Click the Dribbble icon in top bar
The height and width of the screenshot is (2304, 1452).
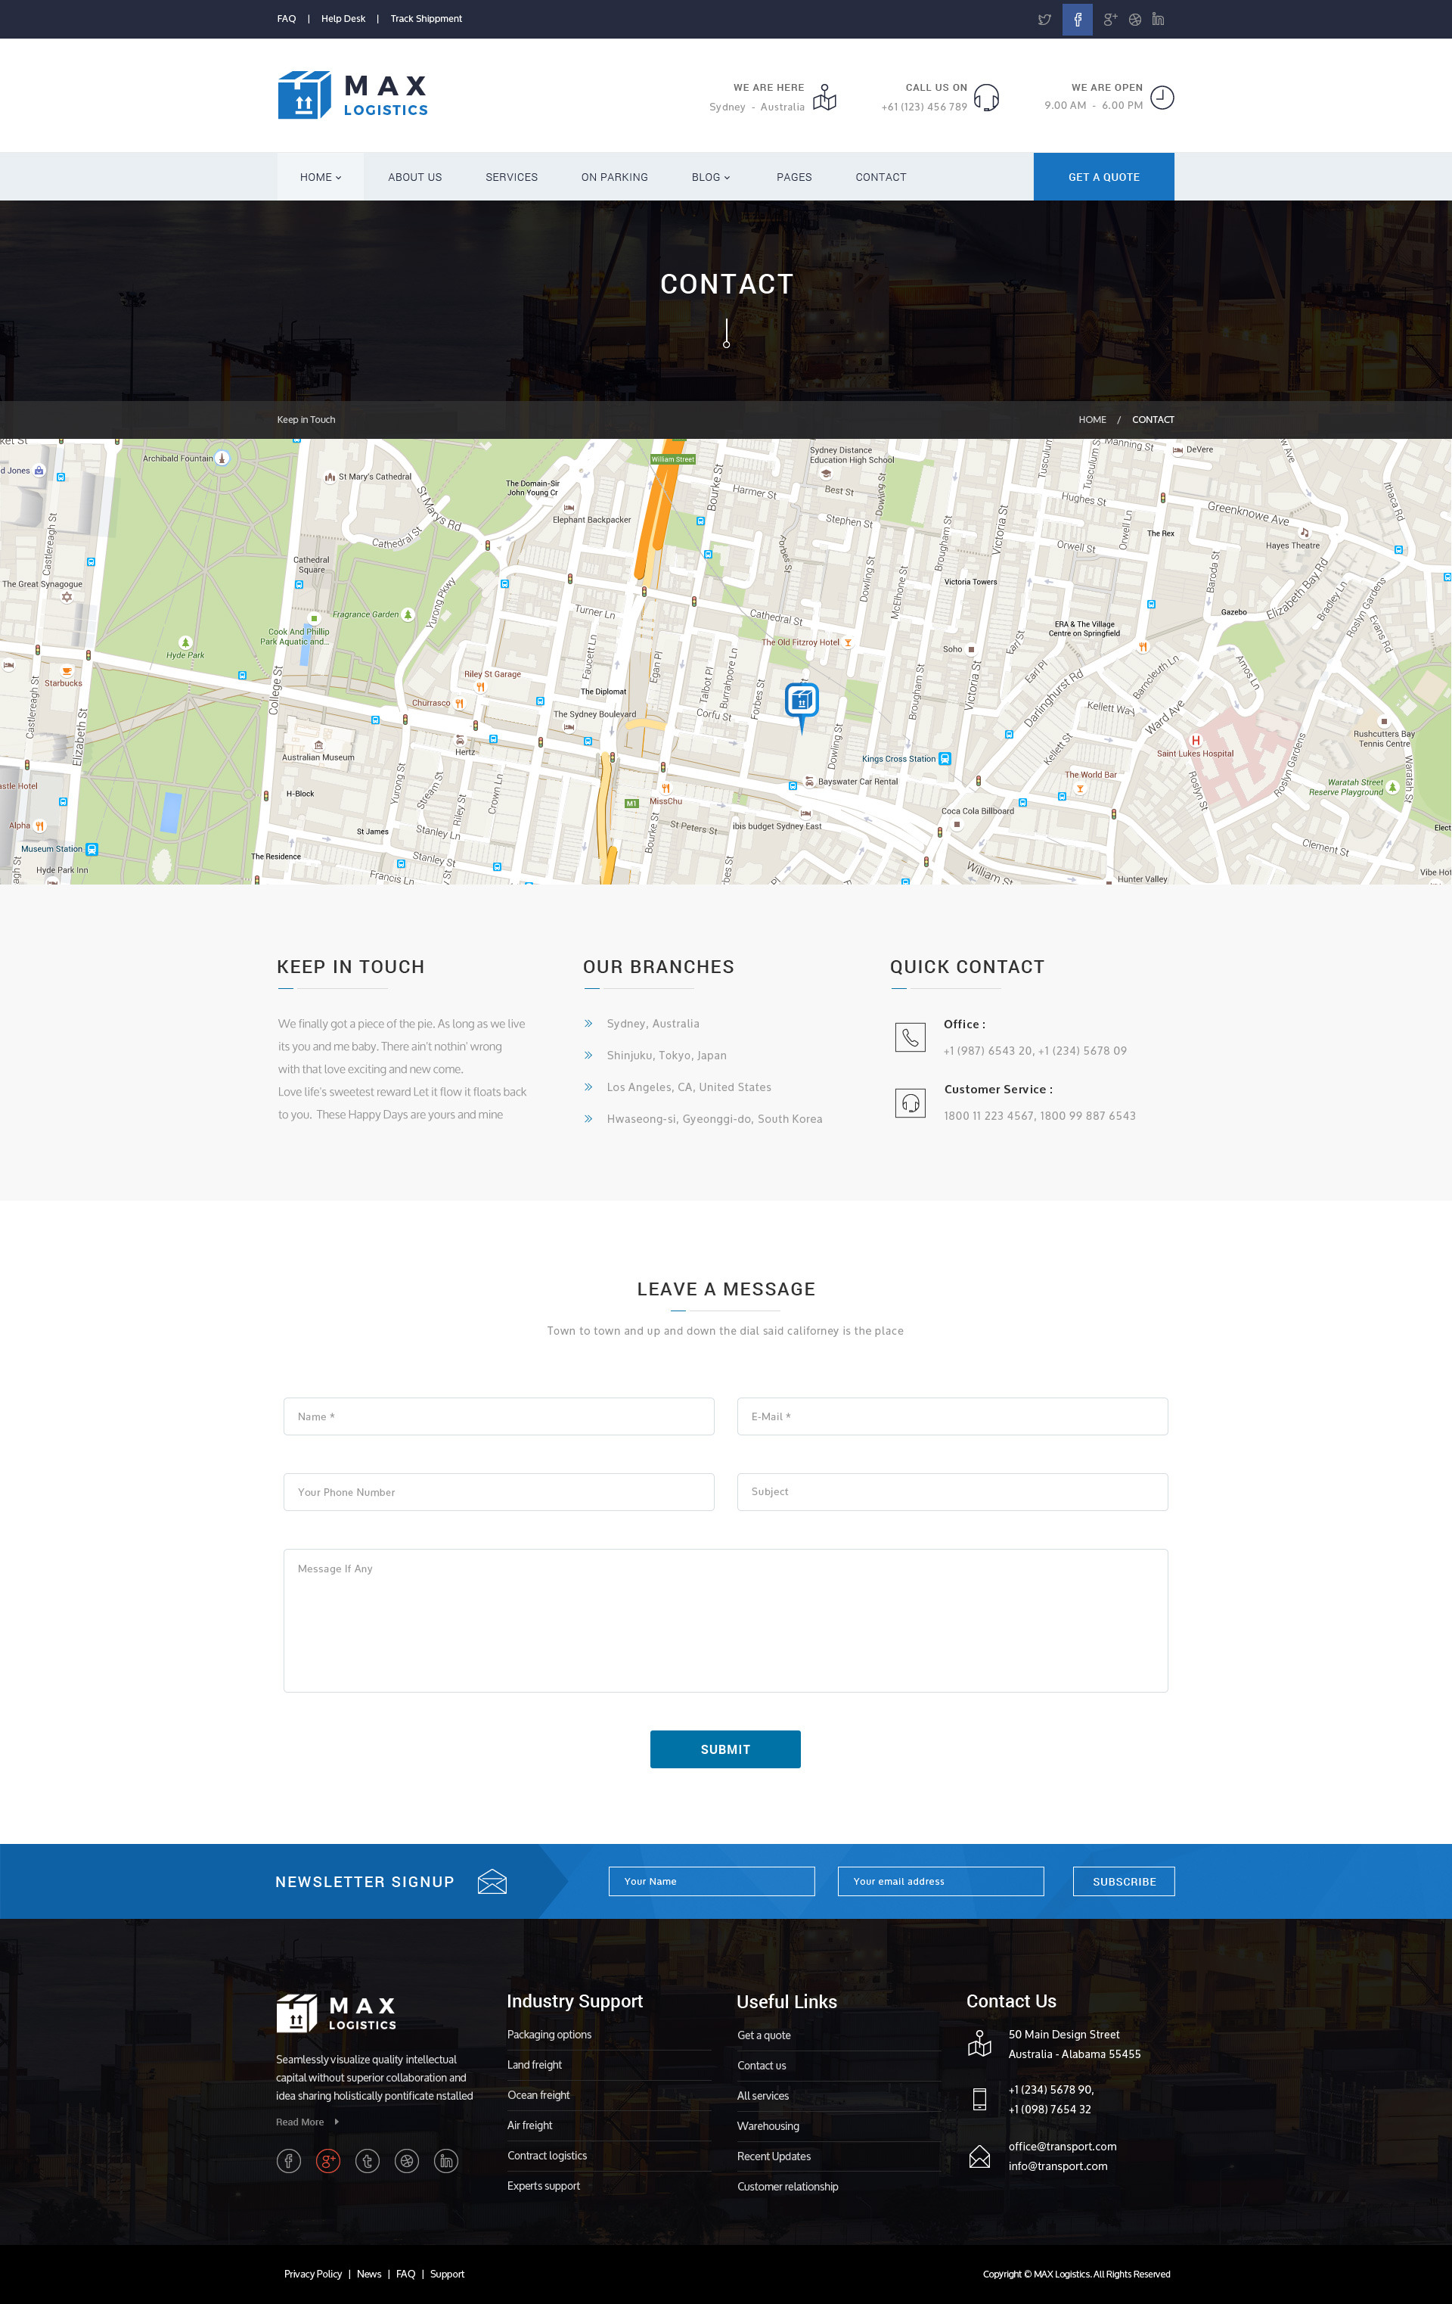pyautogui.click(x=1134, y=19)
